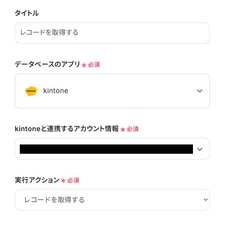Viewport: 229px width, 225px height.
Task: Click the データベースのアプリ label text
Action: pyautogui.click(x=47, y=64)
